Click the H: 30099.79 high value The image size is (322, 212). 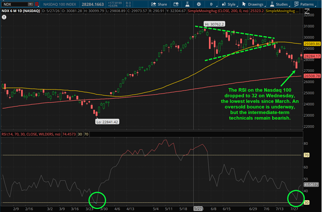click(94, 11)
